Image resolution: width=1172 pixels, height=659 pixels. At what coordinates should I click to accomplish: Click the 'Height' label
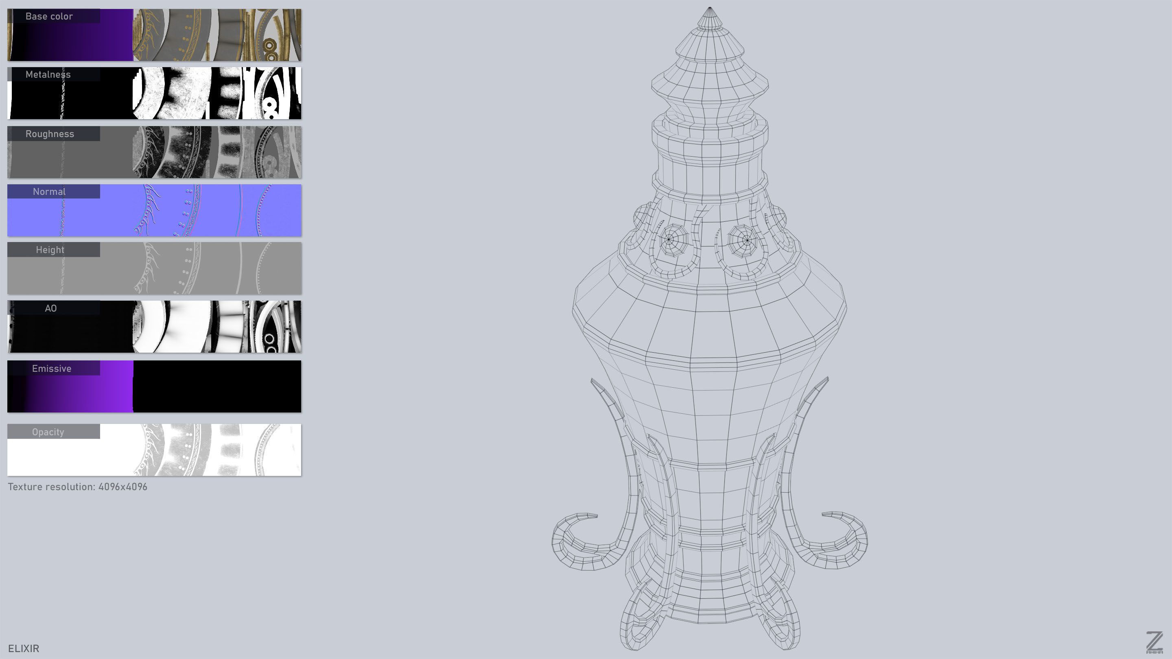coord(50,250)
